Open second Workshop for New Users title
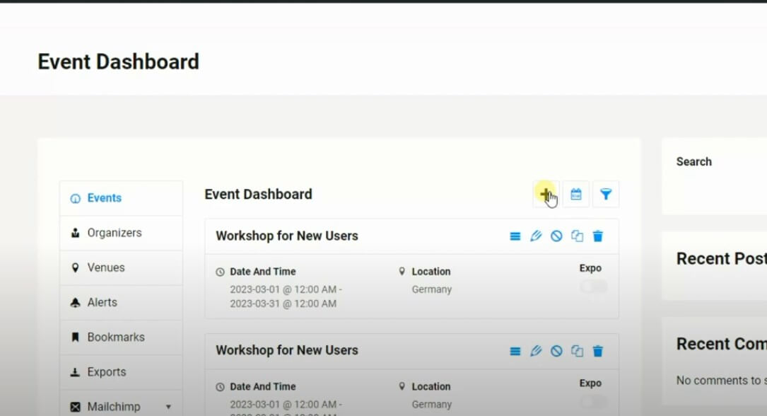Image resolution: width=767 pixels, height=416 pixels. tap(287, 350)
